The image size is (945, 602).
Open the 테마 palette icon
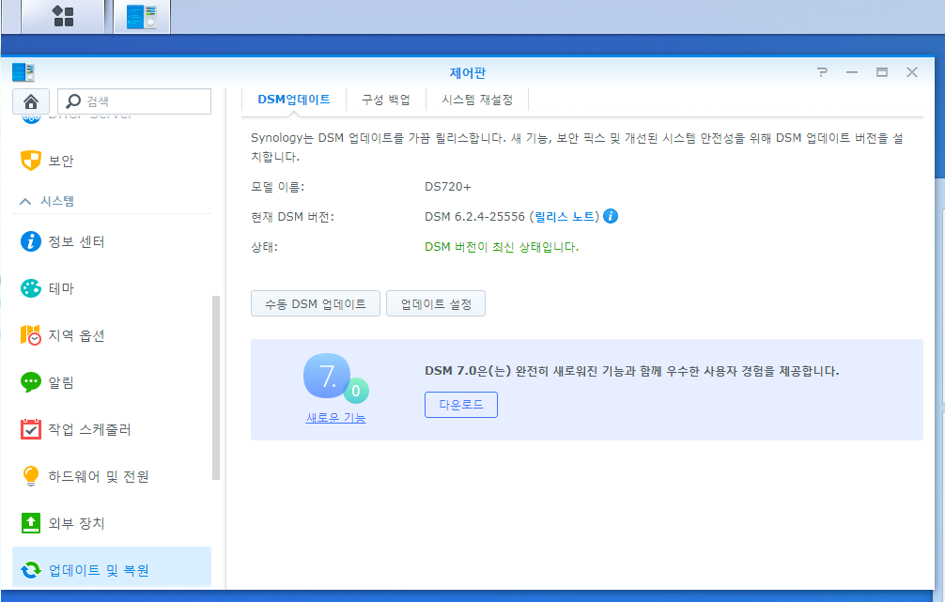click(x=31, y=288)
